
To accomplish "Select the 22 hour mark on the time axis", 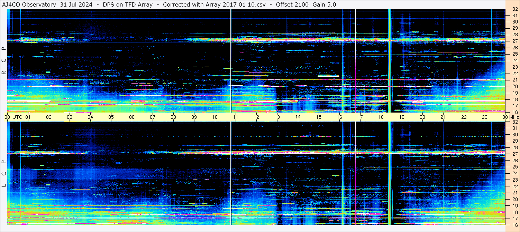I will point(464,117).
